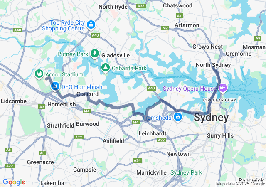Select the A38 road shield near North Ryde

[x=141, y=6]
